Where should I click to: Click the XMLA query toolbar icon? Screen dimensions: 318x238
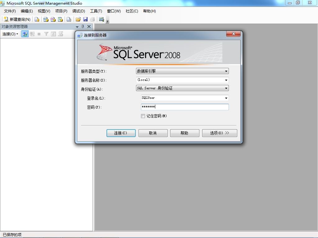point(60,19)
